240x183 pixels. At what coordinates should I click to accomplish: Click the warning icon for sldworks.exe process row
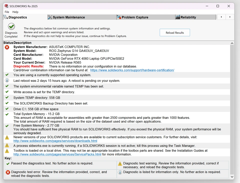7,145
